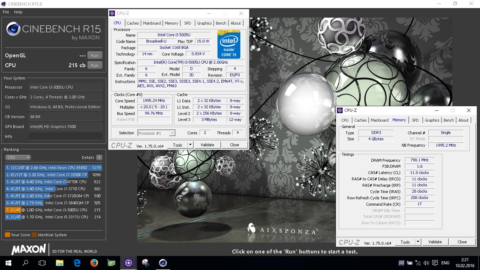
Task: Switch to Mainboard tab in the CPU-Z CPU window
Action: 152,23
